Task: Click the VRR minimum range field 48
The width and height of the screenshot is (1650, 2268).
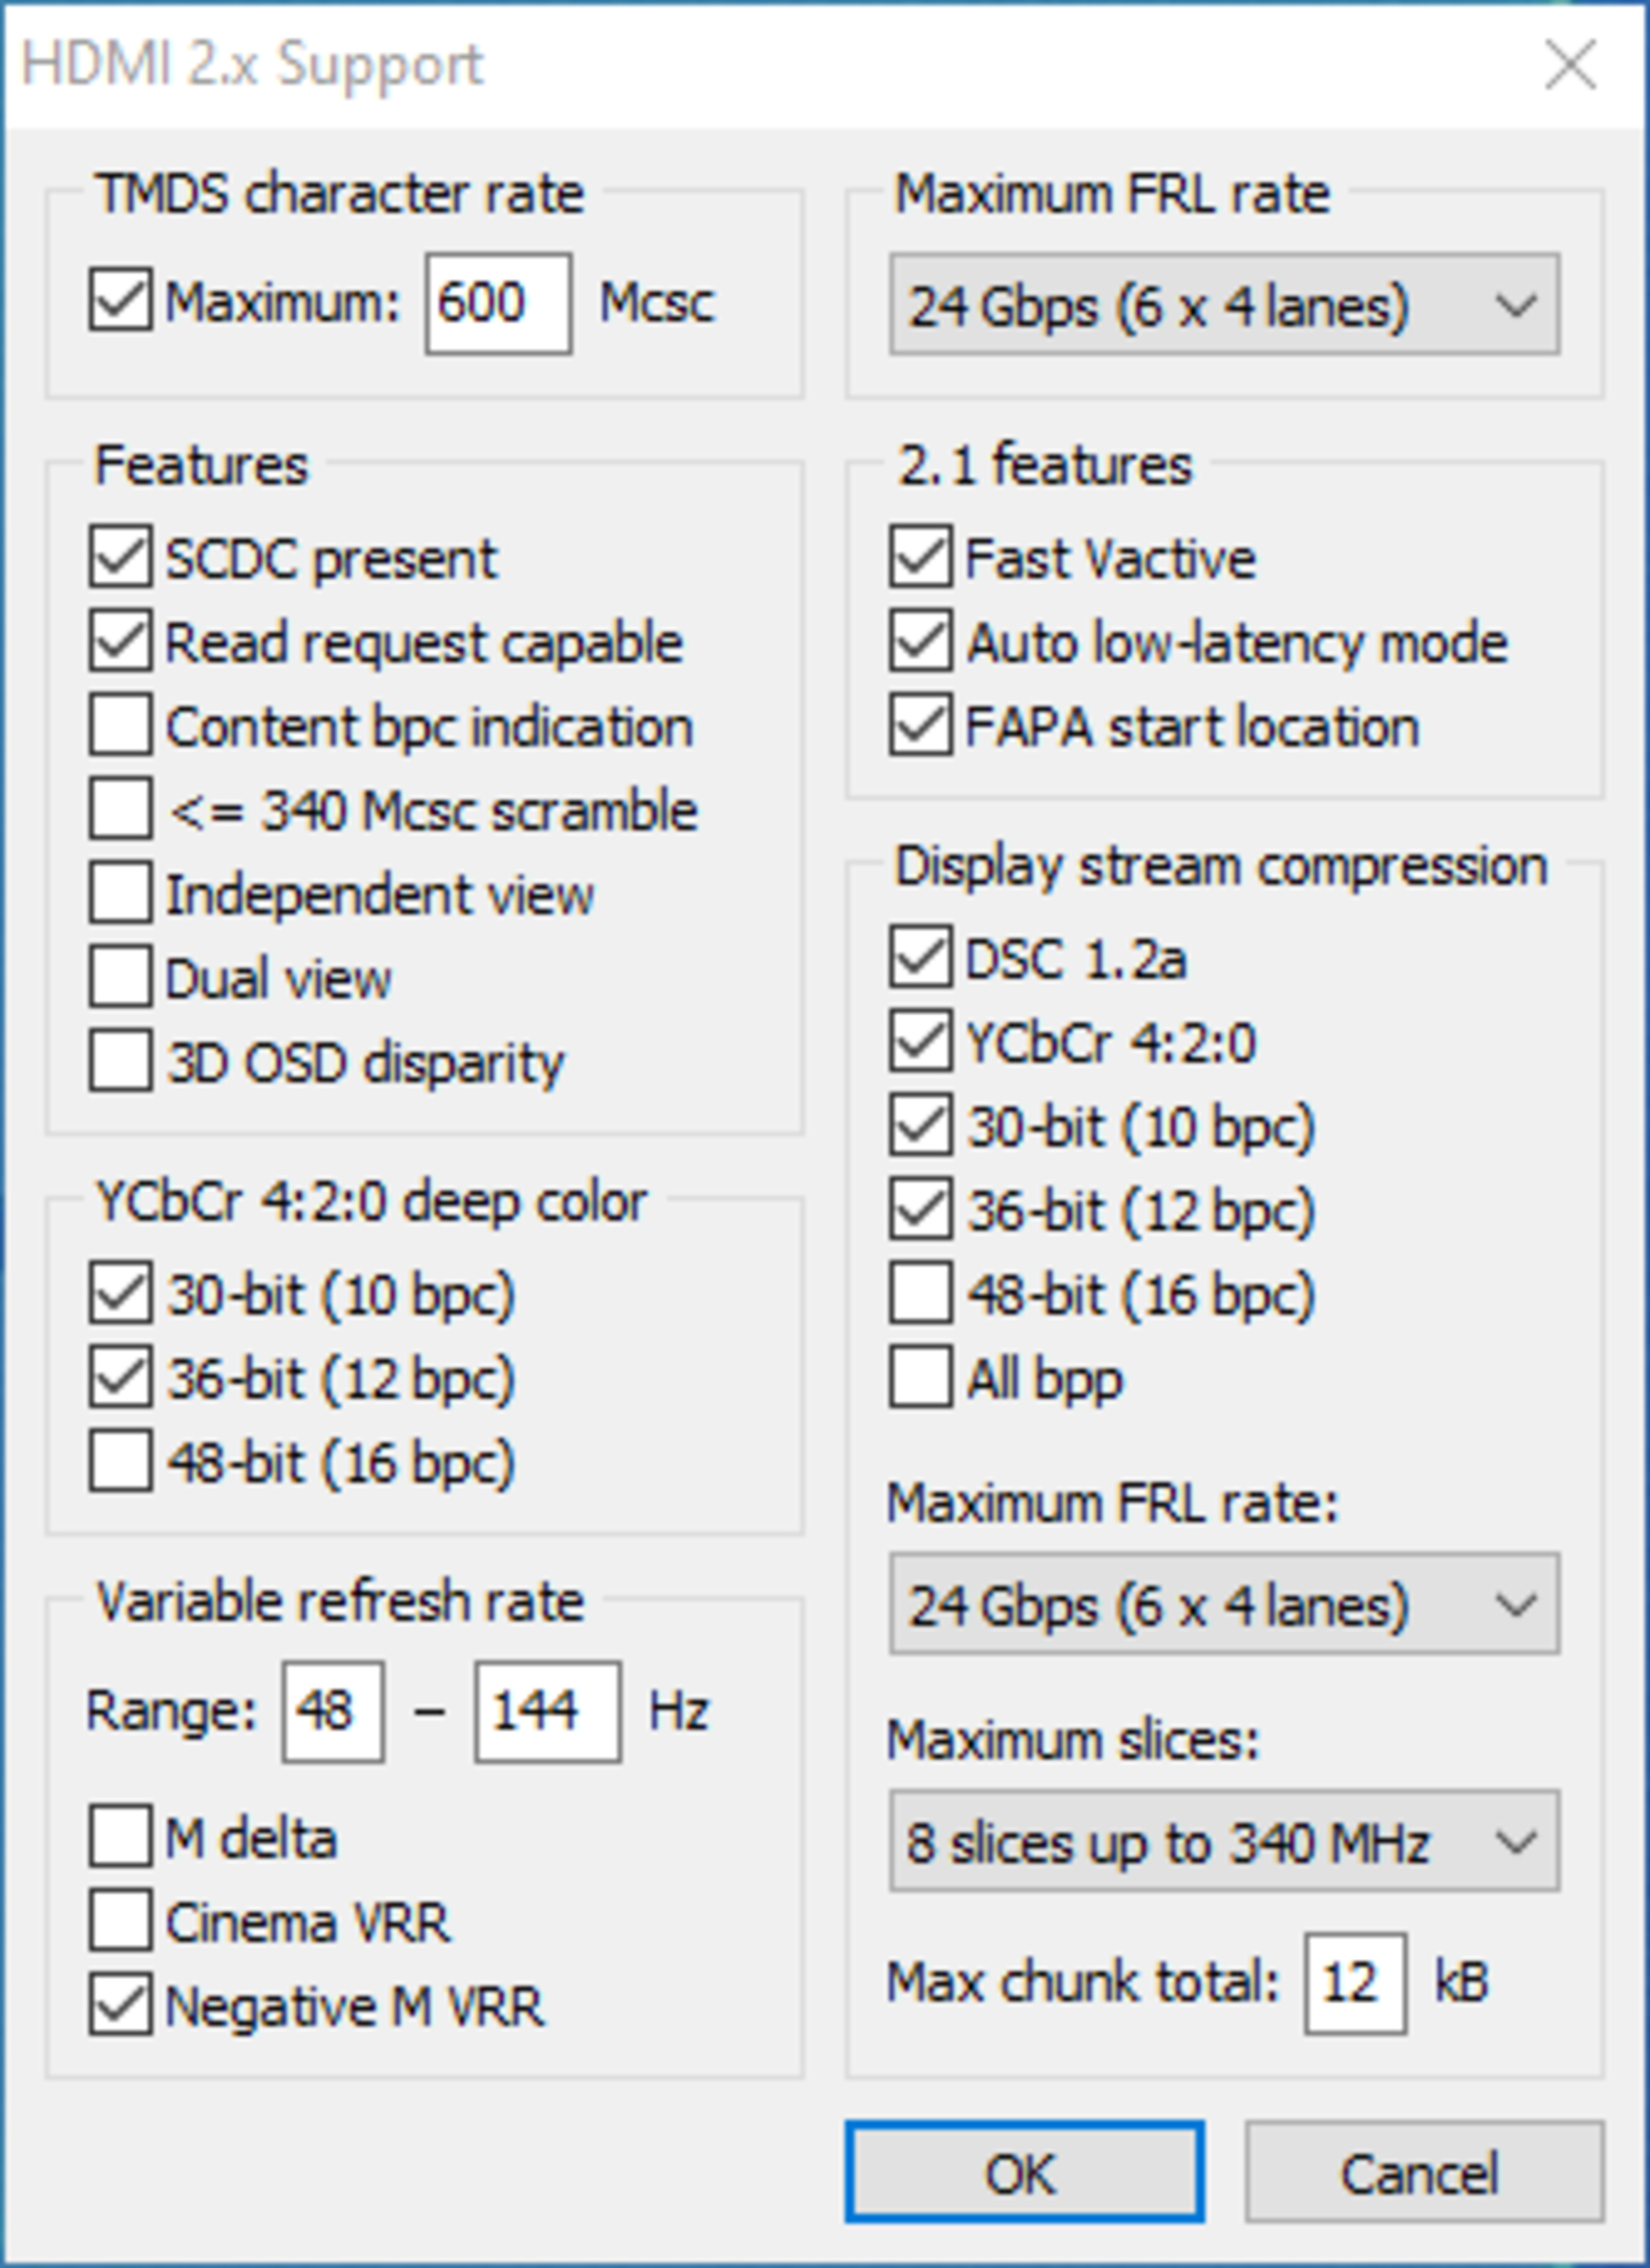Action: (x=332, y=1711)
